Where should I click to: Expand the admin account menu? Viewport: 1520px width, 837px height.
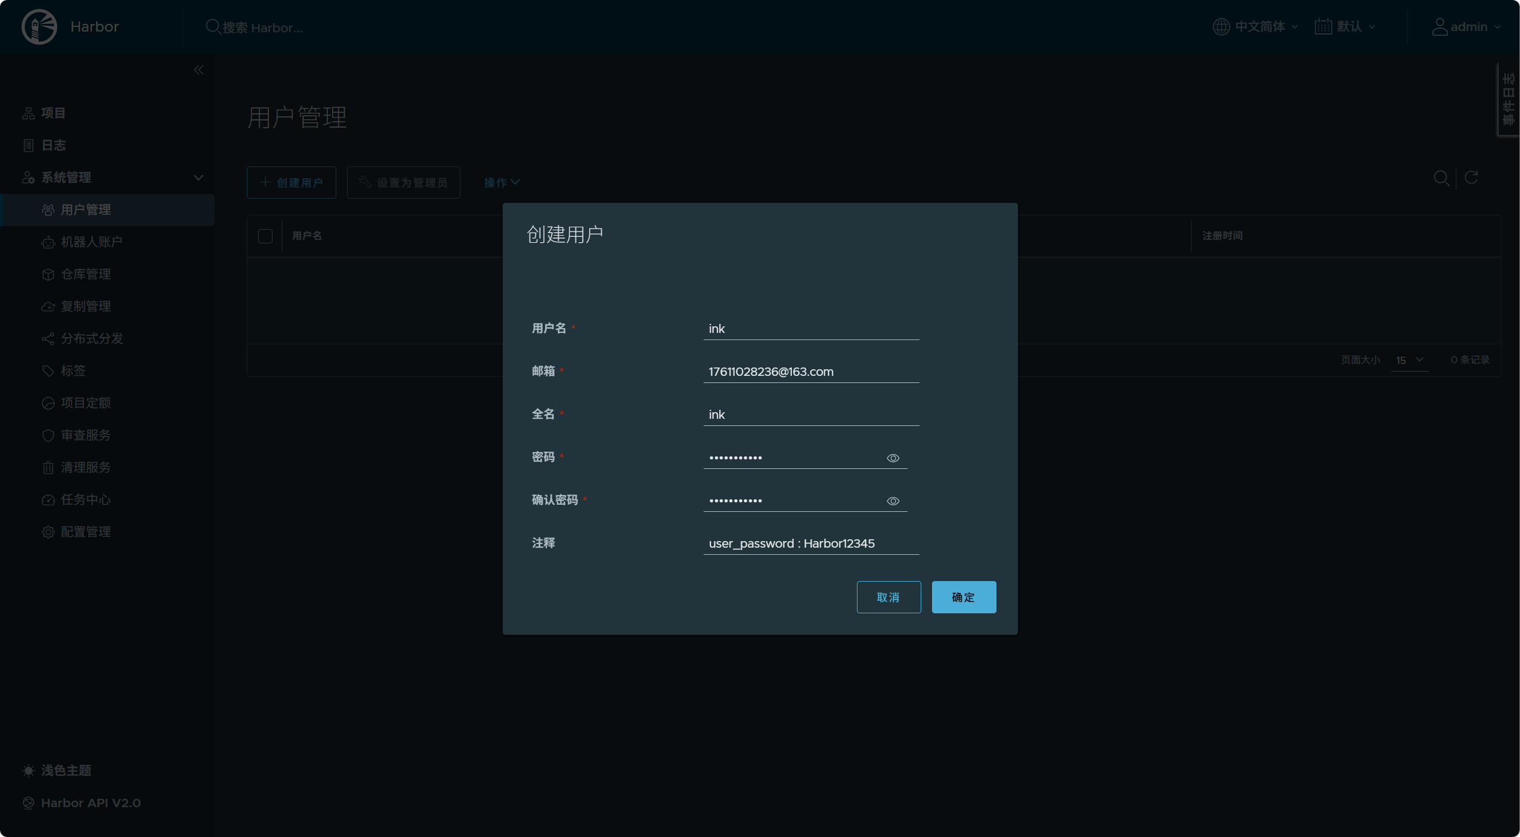(1466, 27)
